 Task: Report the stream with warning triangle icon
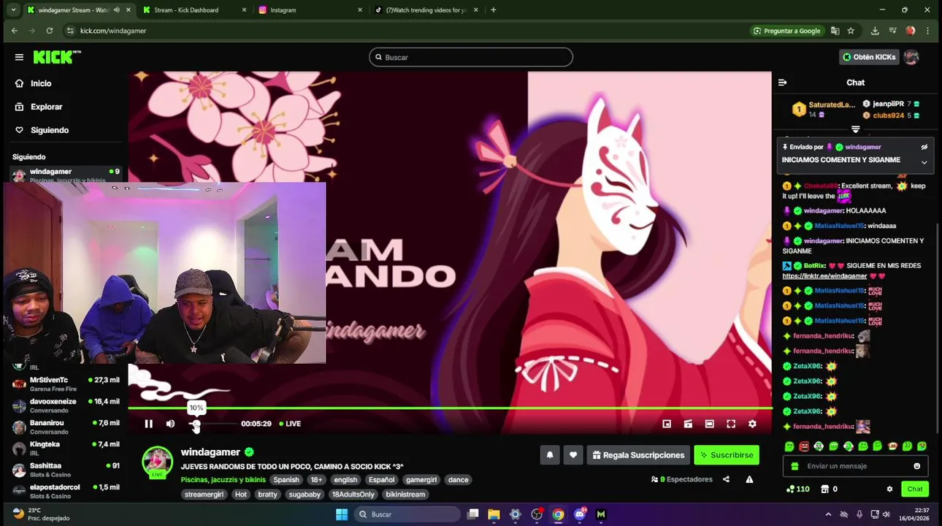(749, 479)
